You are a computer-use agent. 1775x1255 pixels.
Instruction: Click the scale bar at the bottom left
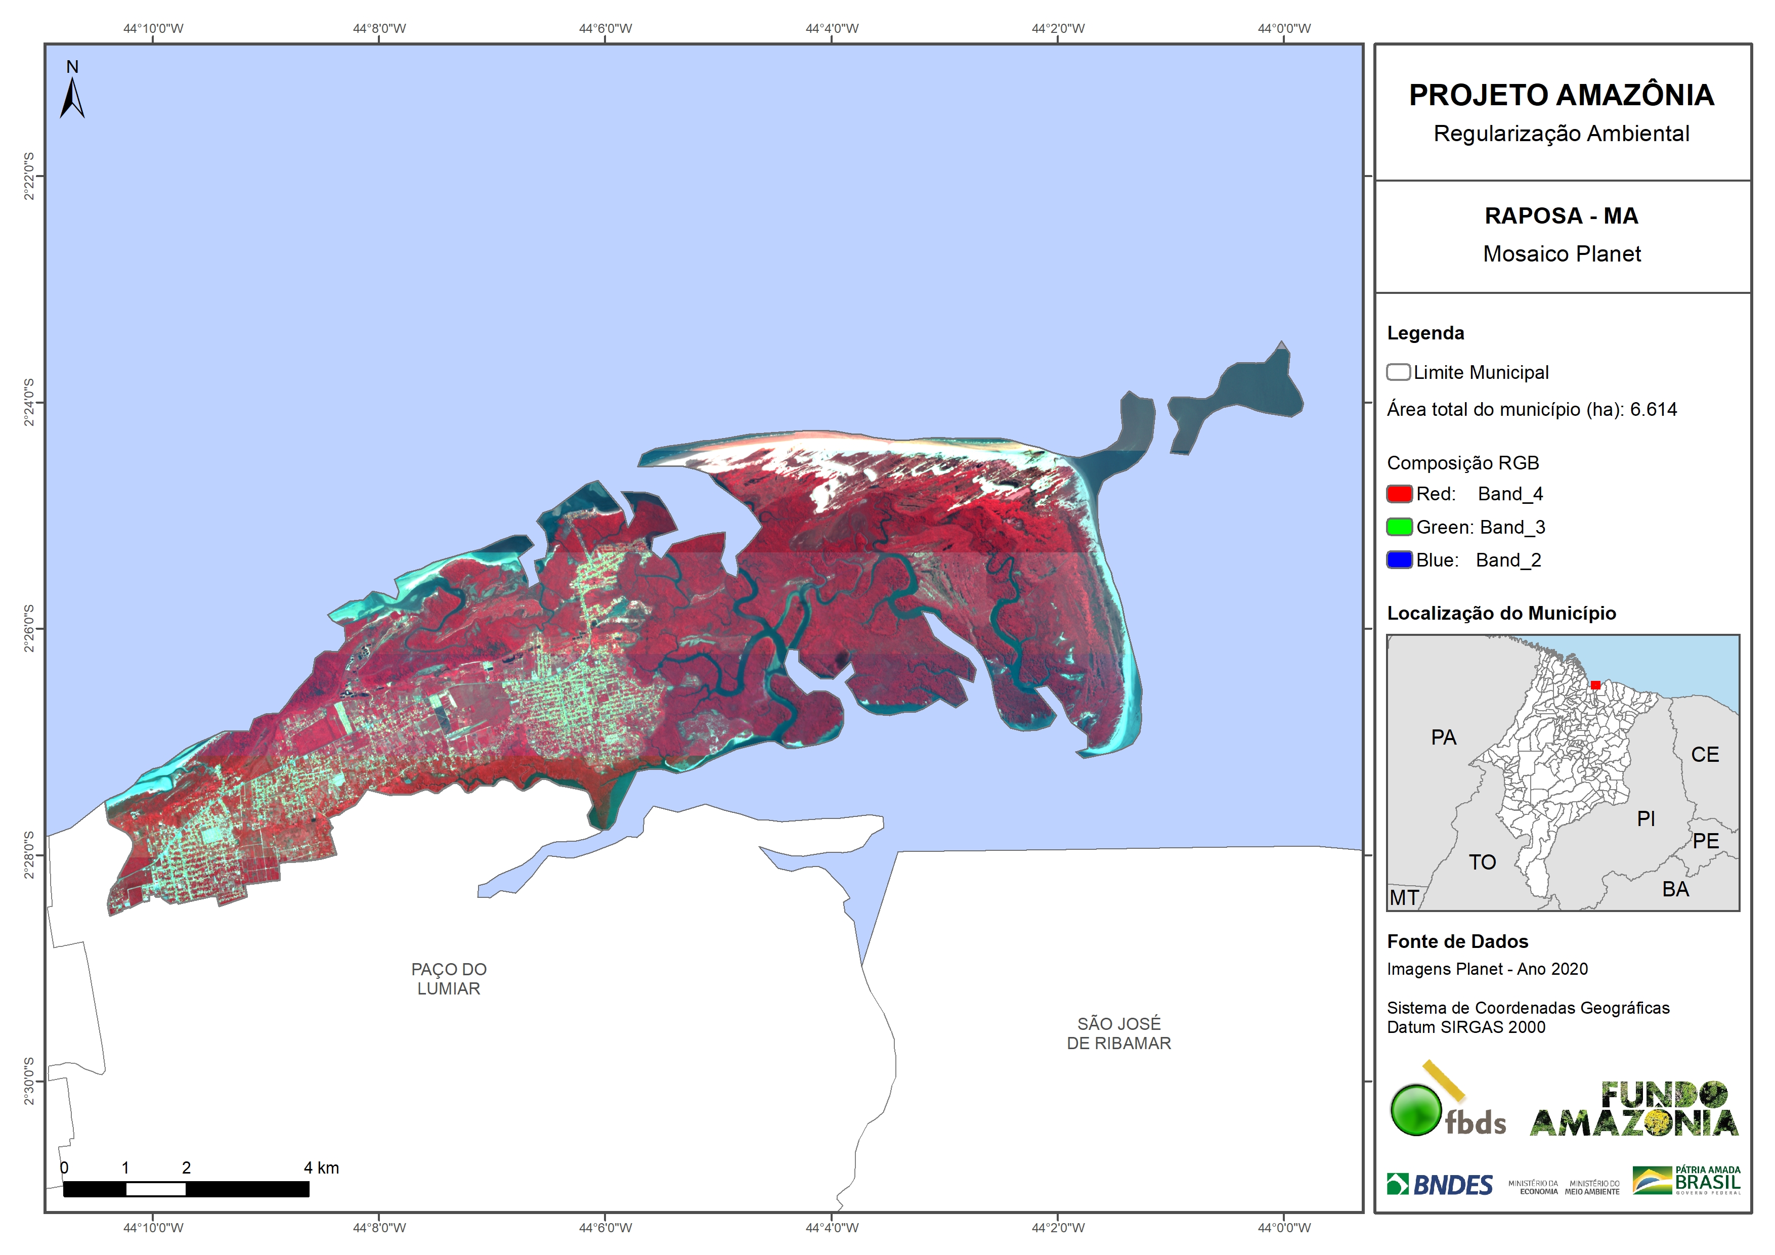(186, 1189)
